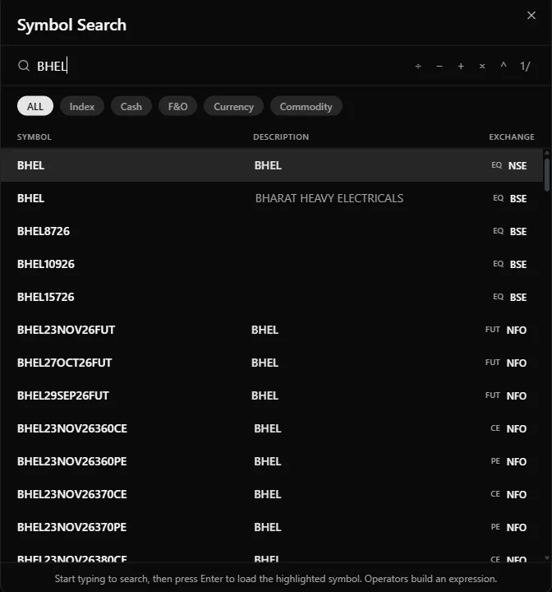Switch to the Commodity filter
Screen dimensions: 552x592
306,106
